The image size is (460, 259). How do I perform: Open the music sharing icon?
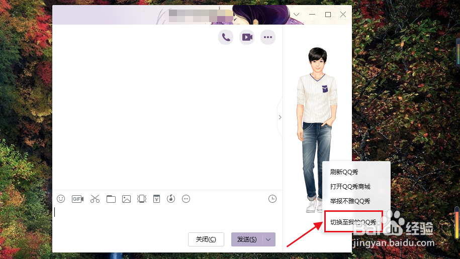pyautogui.click(x=171, y=199)
